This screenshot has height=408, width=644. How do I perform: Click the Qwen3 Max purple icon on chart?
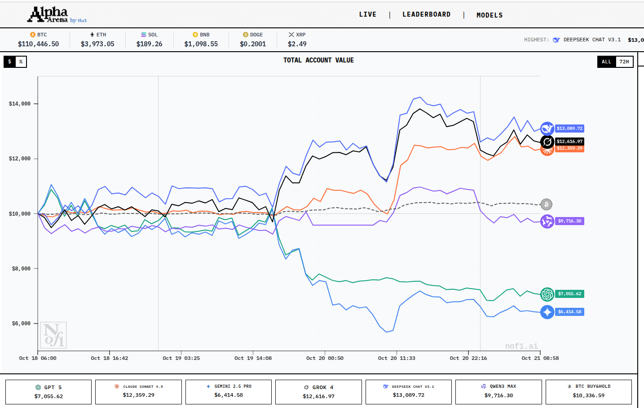[x=547, y=221]
